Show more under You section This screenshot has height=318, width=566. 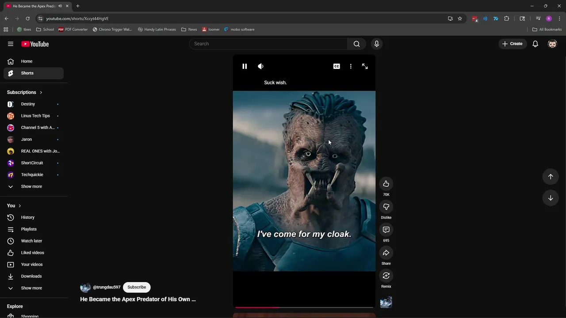pyautogui.click(x=34, y=288)
